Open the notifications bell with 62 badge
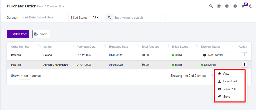Viewport: 256px width, 110px height. [x=243, y=6]
